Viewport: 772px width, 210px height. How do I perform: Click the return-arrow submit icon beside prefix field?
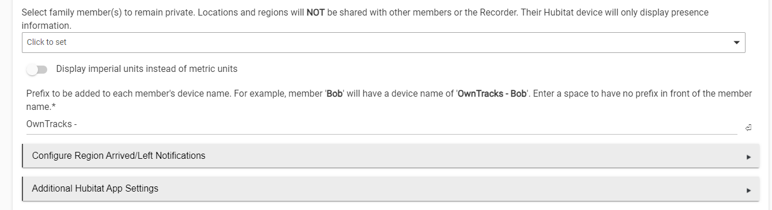pyautogui.click(x=748, y=128)
